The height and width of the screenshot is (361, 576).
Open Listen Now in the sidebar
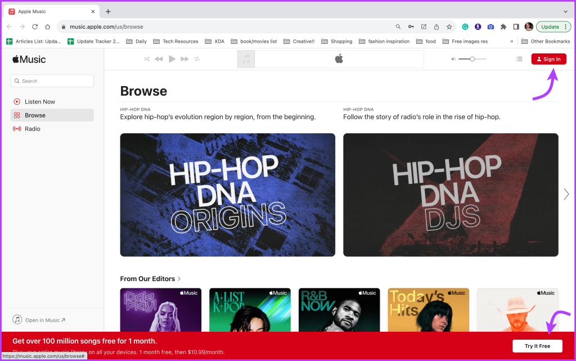click(52, 102)
